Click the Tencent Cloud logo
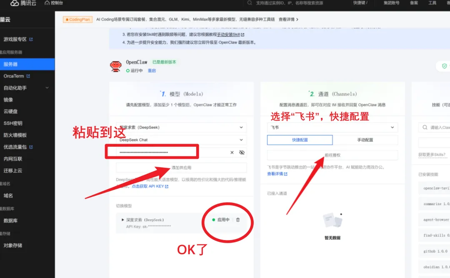The height and width of the screenshot is (278, 450). pyautogui.click(x=23, y=3)
